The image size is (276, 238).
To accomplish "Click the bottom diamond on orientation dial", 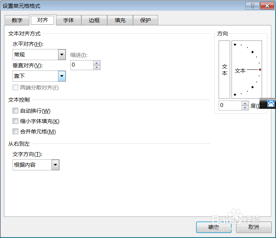I will click(235, 95).
